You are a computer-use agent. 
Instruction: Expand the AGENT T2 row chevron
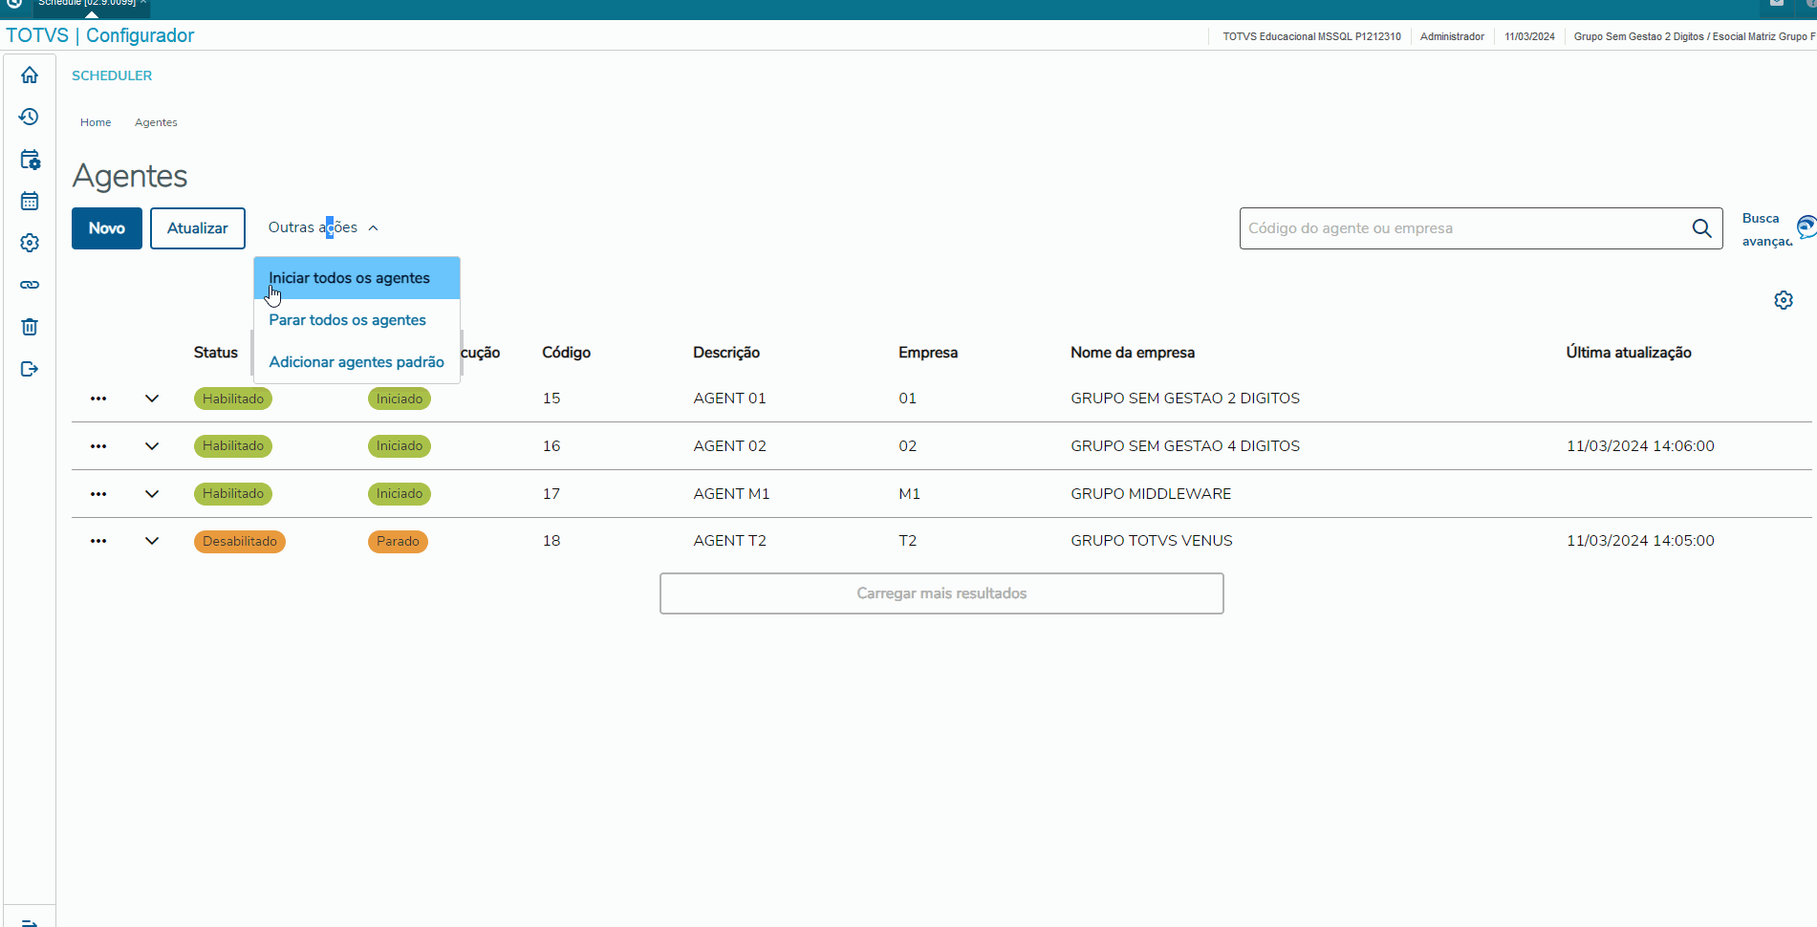click(152, 541)
